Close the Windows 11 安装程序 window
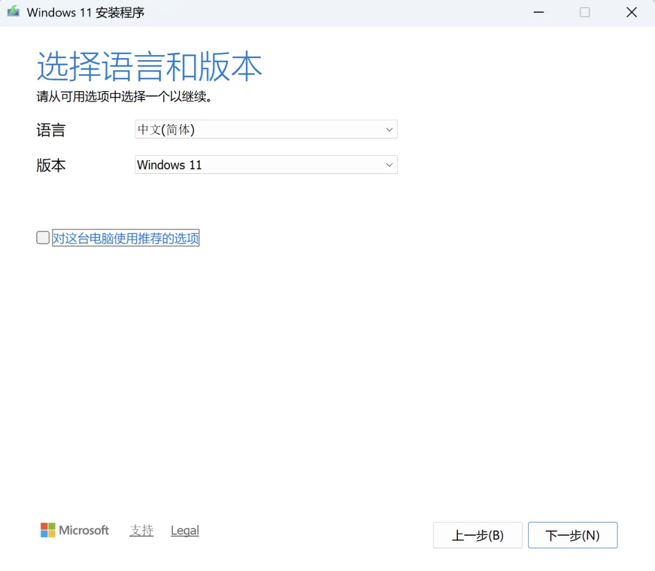The width and height of the screenshot is (655, 571). click(631, 12)
